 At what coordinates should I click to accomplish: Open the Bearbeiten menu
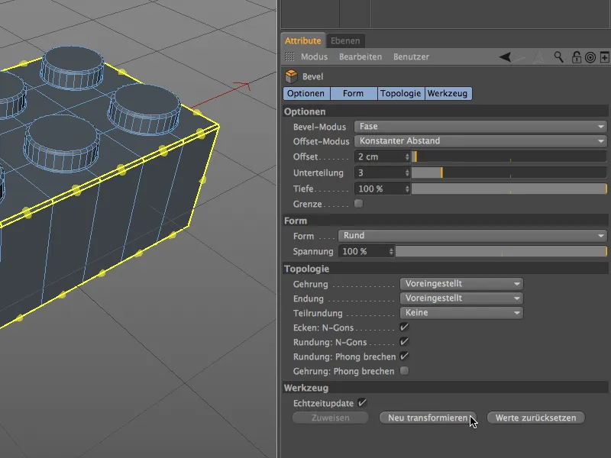pyautogui.click(x=360, y=56)
